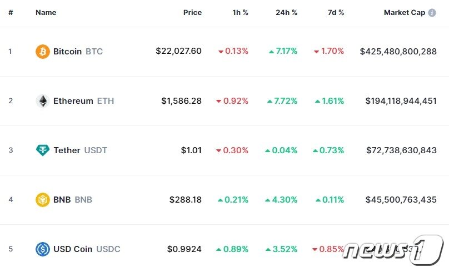Click the Tether coin logo icon

(43, 150)
